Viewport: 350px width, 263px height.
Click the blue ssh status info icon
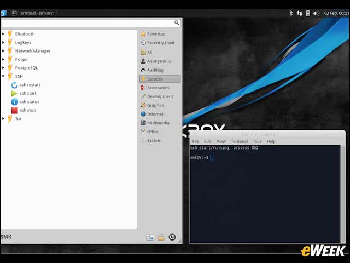click(15, 102)
